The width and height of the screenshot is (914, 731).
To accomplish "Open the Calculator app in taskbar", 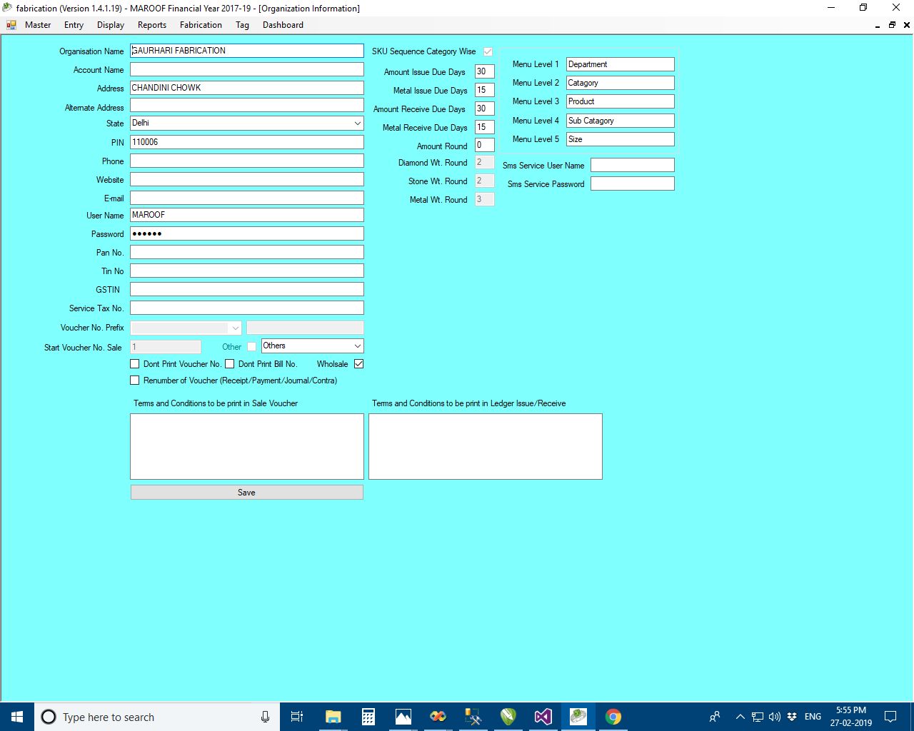I will [x=368, y=717].
